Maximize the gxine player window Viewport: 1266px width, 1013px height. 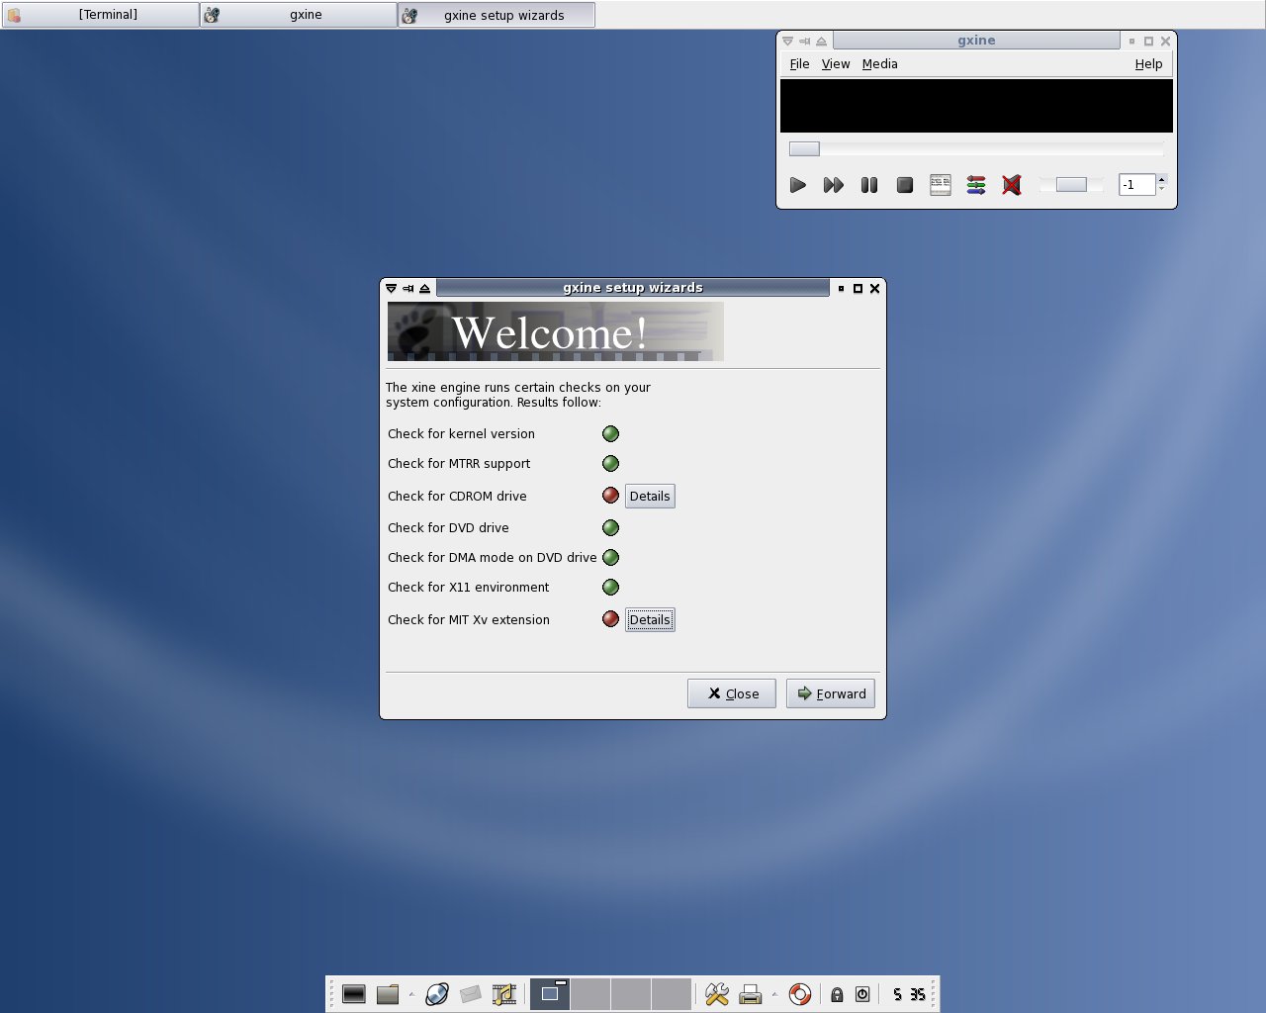click(1148, 42)
